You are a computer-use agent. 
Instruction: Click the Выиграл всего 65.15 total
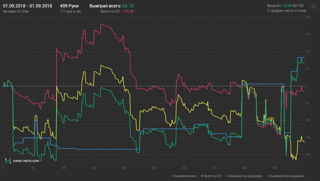[x=112, y=6]
